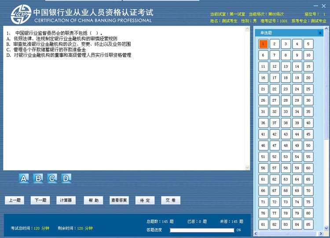
Task: Jump to question 25
Action: tap(308, 89)
